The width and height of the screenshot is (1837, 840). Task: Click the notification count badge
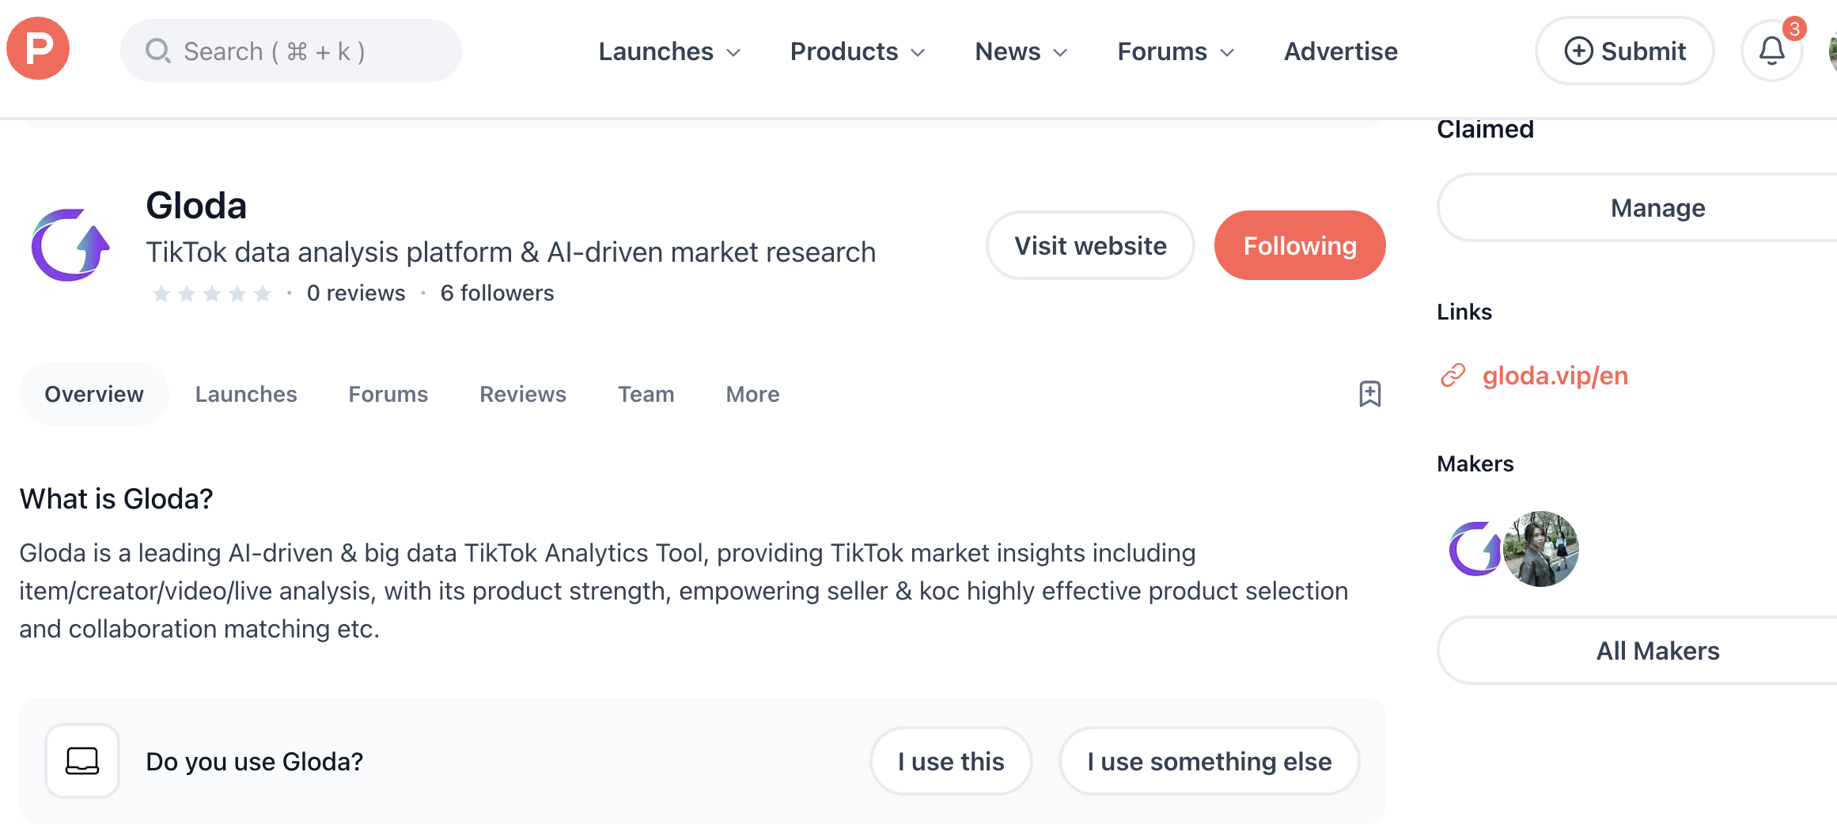tap(1794, 29)
